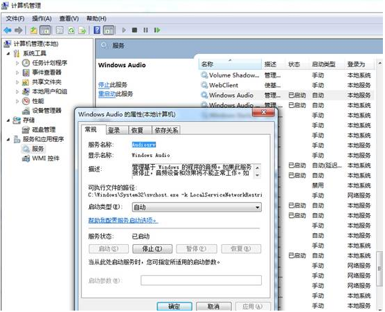The height and width of the screenshot is (312, 385).
Task: Click the Forward arrow toolbar icon
Action: tap(19, 30)
